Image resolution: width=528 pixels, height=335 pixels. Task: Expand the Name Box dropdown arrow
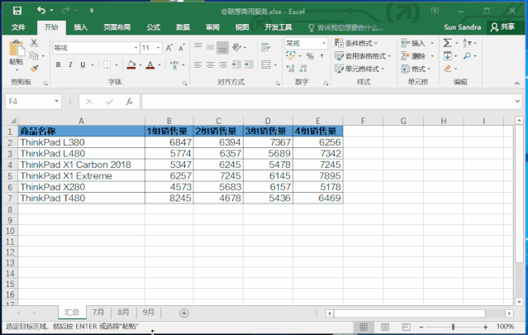(56, 102)
